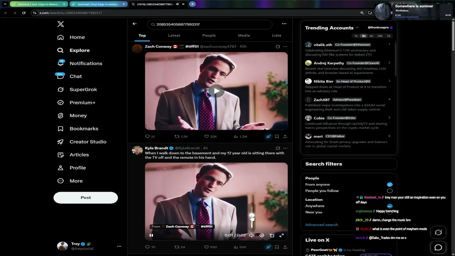
Task: Like the post with 830 likes
Action: pyautogui.click(x=210, y=247)
